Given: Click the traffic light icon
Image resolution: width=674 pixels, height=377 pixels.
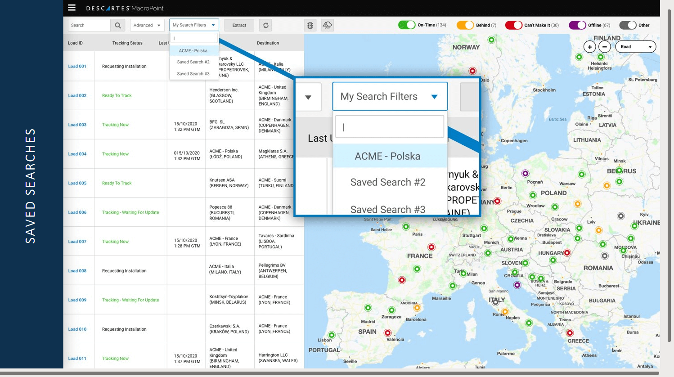Looking at the screenshot, I should pyautogui.click(x=310, y=25).
